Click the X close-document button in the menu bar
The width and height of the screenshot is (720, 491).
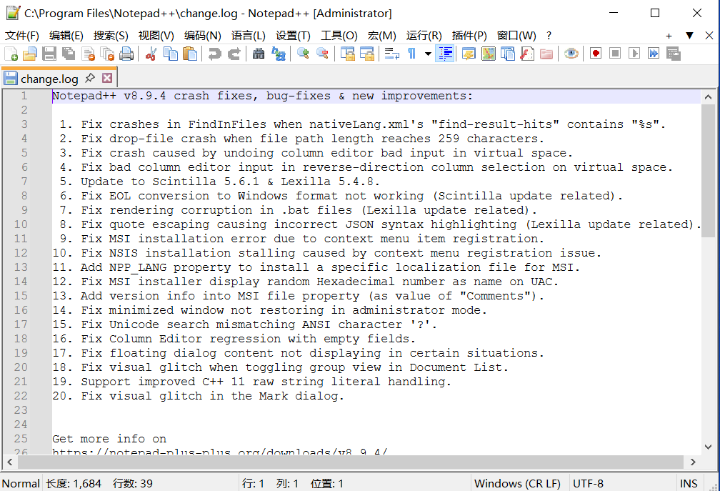(709, 35)
